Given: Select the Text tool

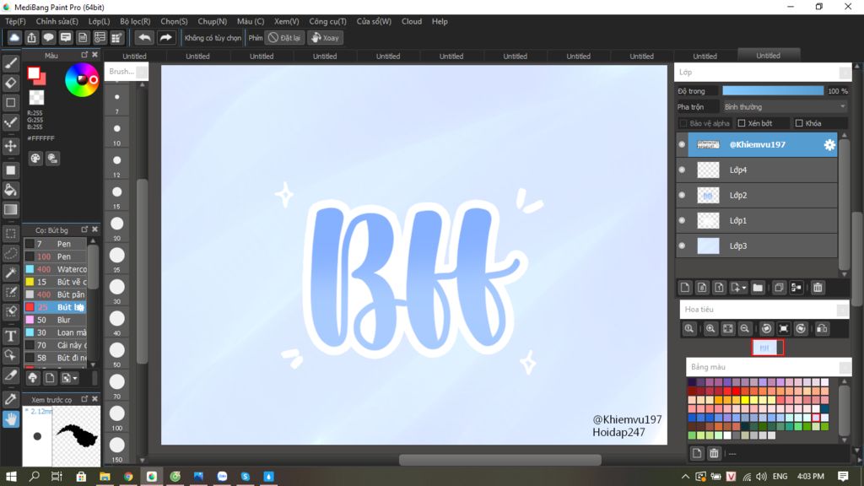Looking at the screenshot, I should (x=10, y=336).
